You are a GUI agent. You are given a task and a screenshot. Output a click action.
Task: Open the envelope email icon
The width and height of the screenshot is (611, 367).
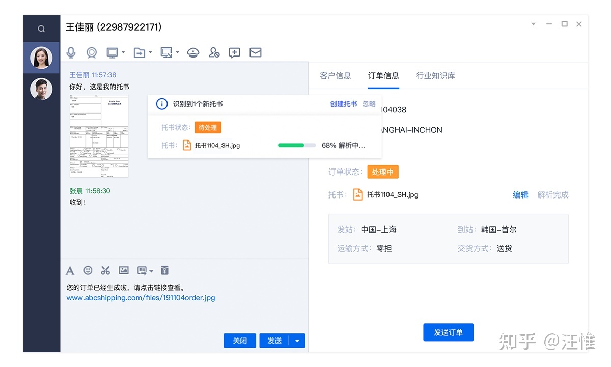pos(255,52)
